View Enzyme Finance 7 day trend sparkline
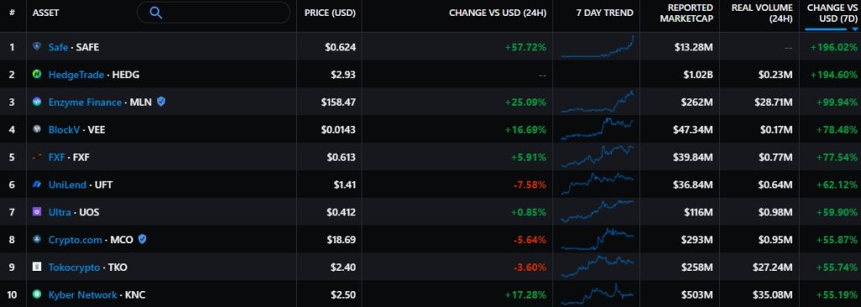This screenshot has width=861, height=307. (x=598, y=102)
